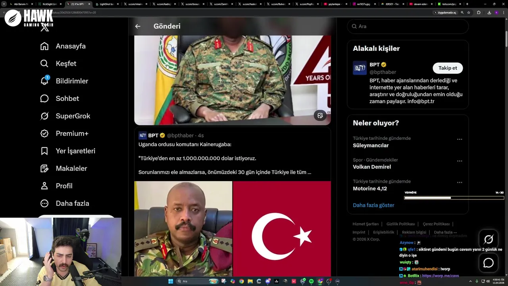Show hidden system tray icons chevron
This screenshot has height=286, width=508.
pos(470,281)
